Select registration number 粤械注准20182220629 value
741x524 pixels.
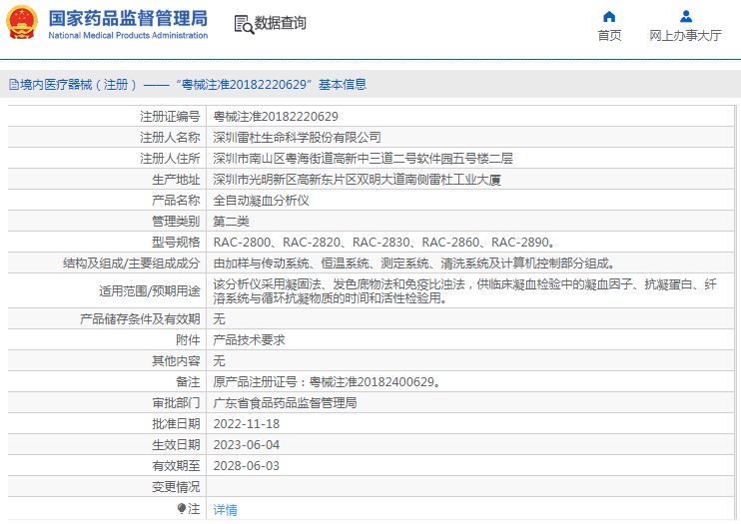pyautogui.click(x=276, y=116)
